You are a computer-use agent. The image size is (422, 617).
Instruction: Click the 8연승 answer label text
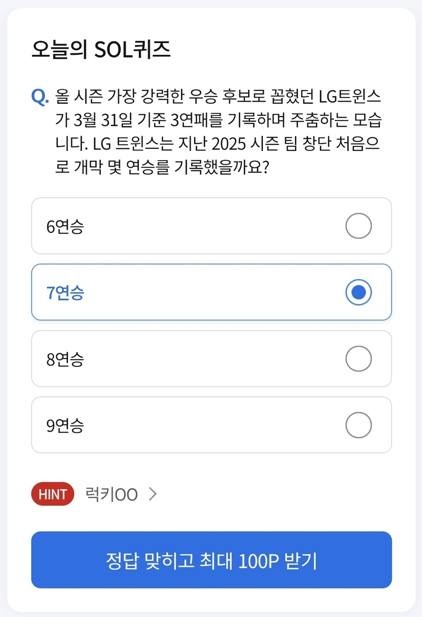[x=65, y=359]
